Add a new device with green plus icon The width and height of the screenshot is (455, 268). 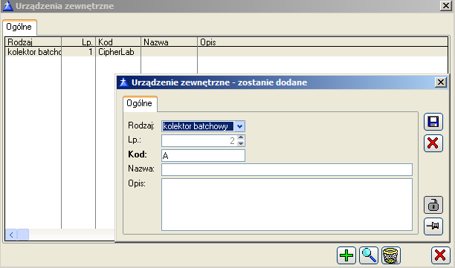pos(346,255)
